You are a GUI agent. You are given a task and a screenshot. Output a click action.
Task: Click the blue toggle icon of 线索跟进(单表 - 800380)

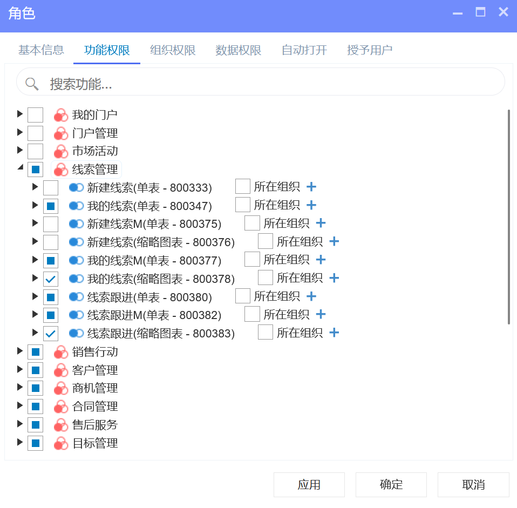77,296
